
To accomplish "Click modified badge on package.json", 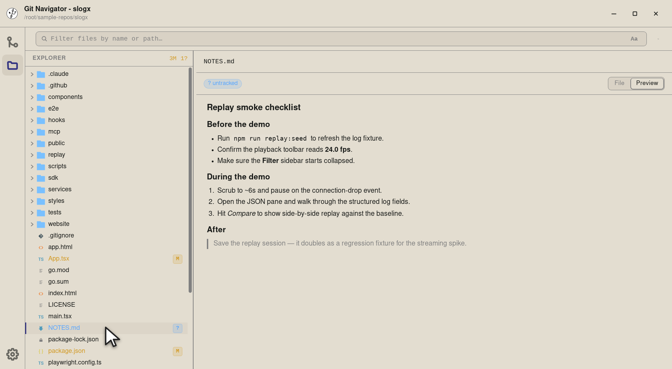I will (177, 351).
